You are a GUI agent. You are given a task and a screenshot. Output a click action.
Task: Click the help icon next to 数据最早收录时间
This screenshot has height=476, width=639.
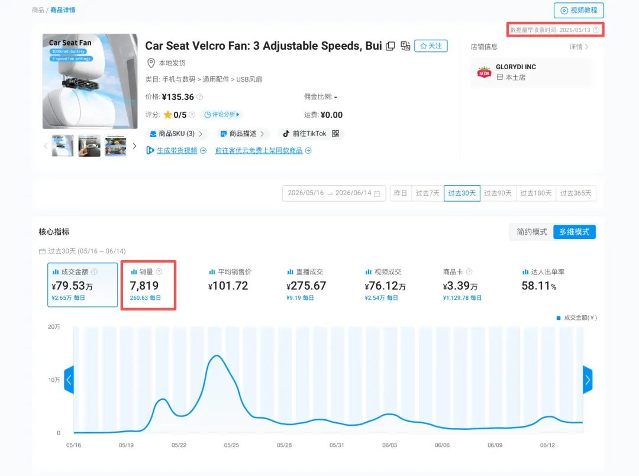click(x=596, y=30)
